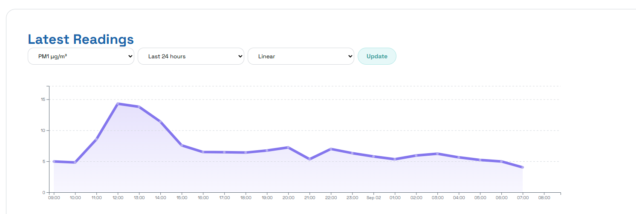Image resolution: width=636 pixels, height=214 pixels.
Task: Click the data point at 20:00
Action: [x=288, y=148]
